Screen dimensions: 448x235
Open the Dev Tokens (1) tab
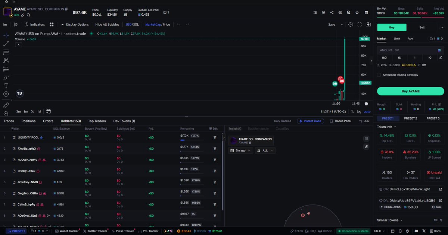click(124, 121)
